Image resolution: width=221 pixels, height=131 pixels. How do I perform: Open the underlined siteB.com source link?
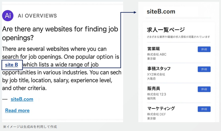22,99
